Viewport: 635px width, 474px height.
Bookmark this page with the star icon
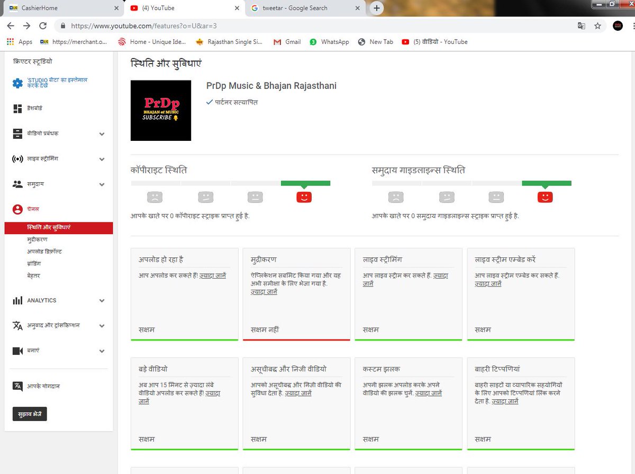(x=597, y=25)
